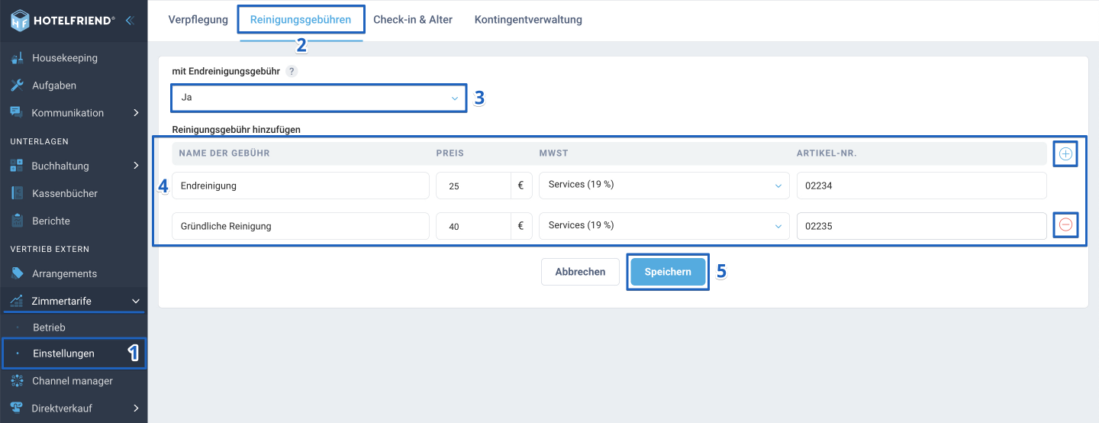Click the Zimmertarife chart icon
This screenshot has width=1099, height=423.
click(x=17, y=301)
